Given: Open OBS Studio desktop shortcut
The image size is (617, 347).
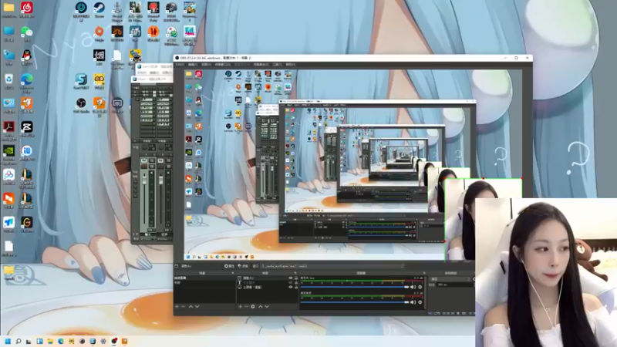Looking at the screenshot, I should point(81,106).
